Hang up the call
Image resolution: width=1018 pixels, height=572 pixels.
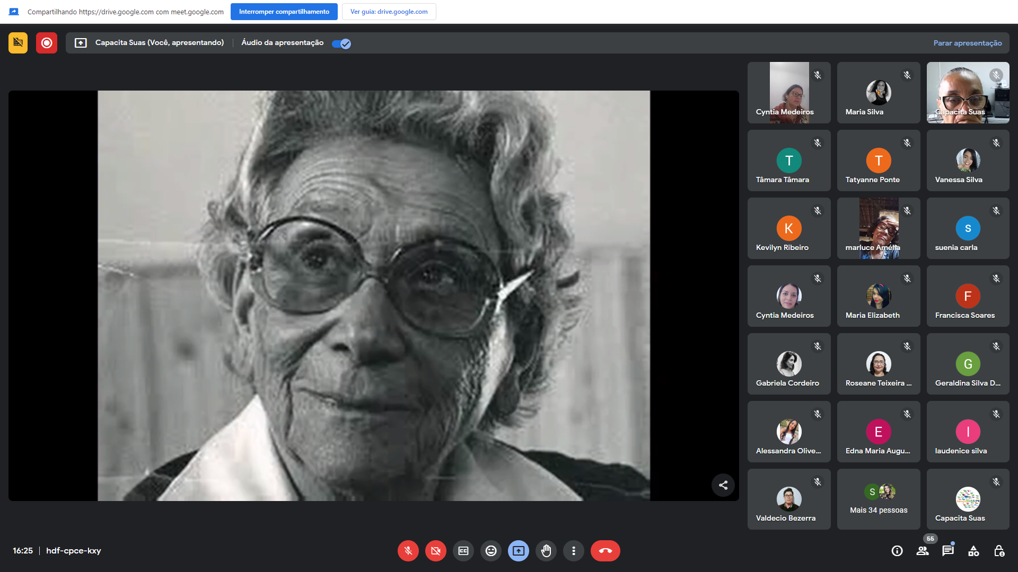(x=605, y=551)
